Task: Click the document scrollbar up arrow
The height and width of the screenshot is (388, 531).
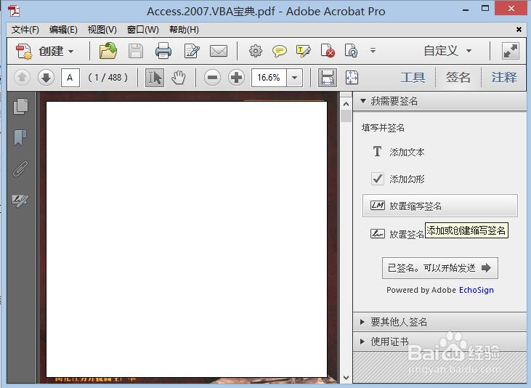Action: (x=346, y=104)
